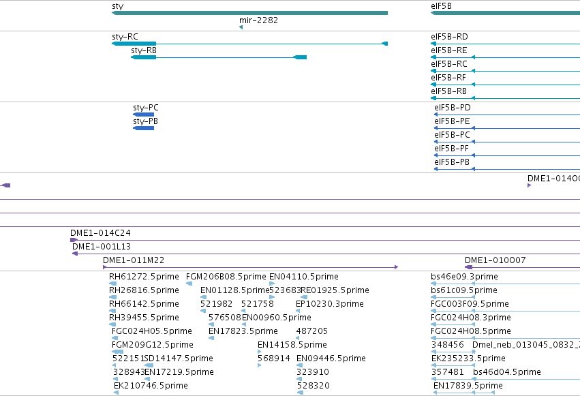
Task: Select EST EK235233.5prime
Action: [x=468, y=359]
